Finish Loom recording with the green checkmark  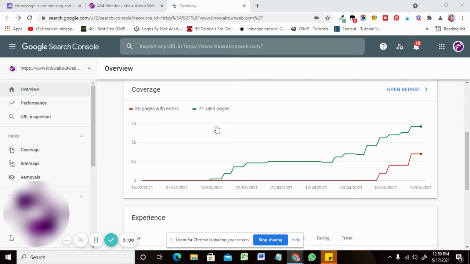point(111,240)
